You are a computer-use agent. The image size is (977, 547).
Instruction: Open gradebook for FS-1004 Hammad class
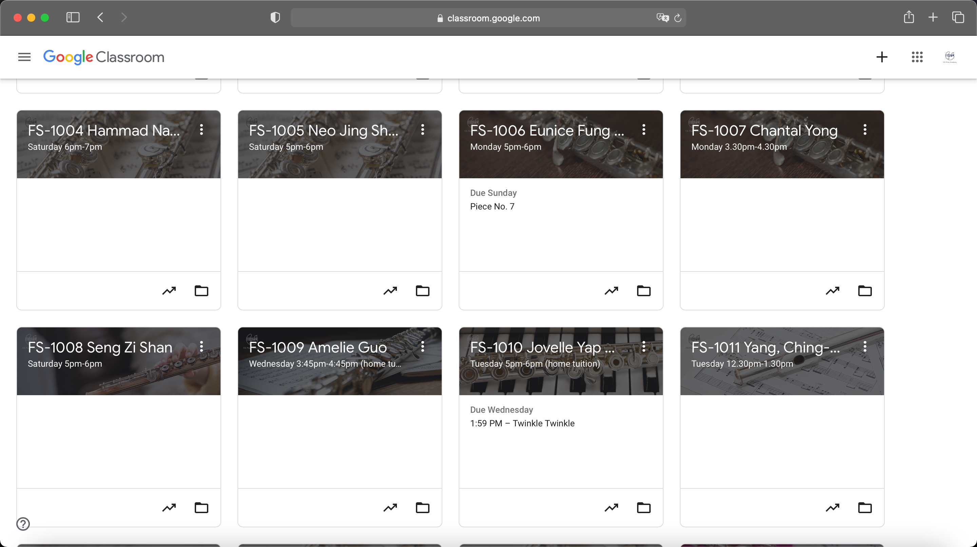point(169,291)
